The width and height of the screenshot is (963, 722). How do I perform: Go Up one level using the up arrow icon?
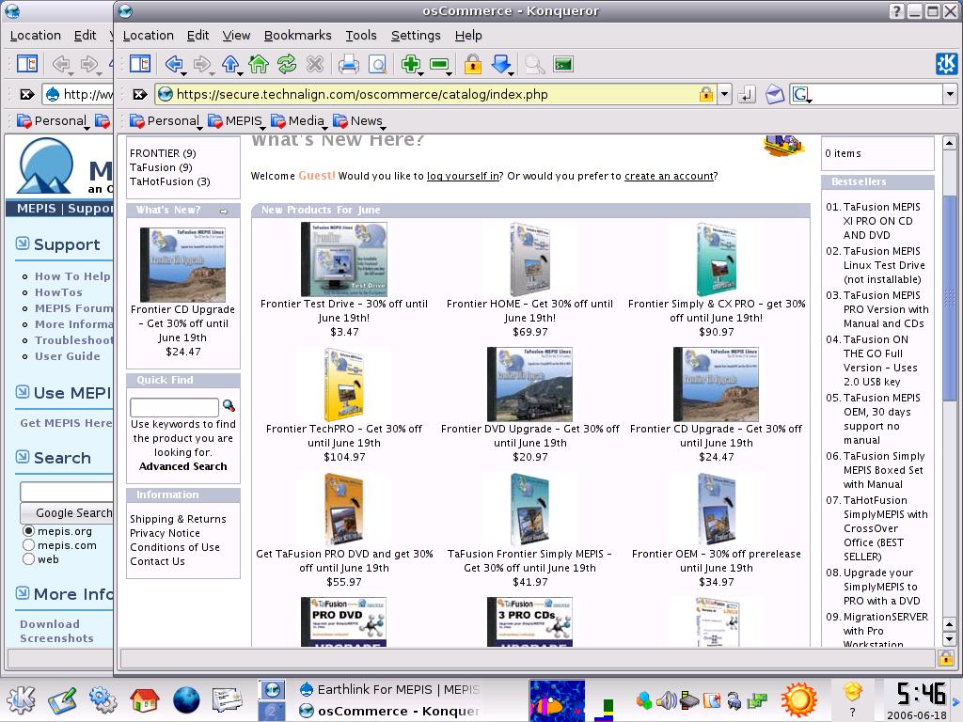tap(230, 64)
